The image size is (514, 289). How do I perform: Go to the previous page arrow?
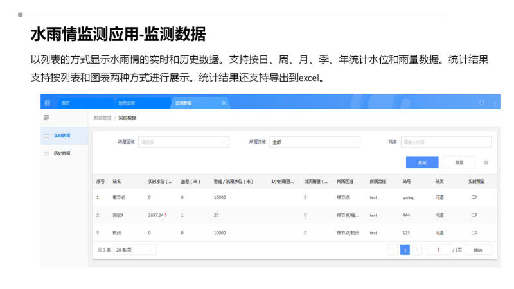click(393, 250)
